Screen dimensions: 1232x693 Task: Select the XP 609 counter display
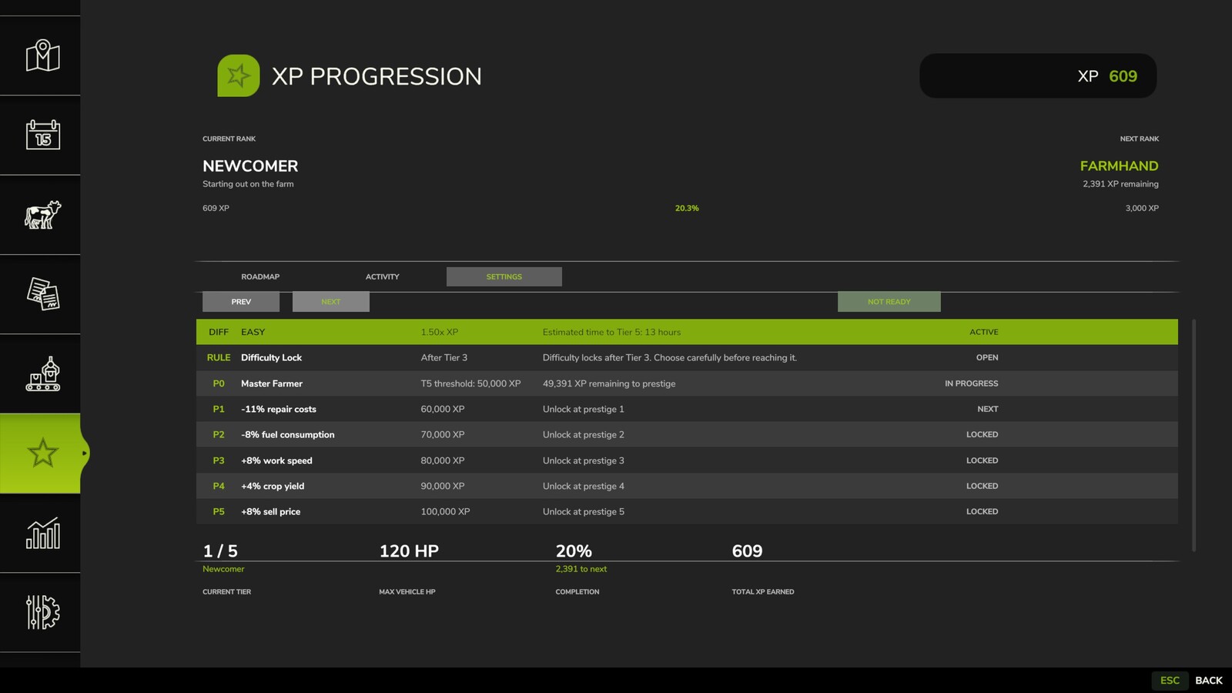[1038, 75]
